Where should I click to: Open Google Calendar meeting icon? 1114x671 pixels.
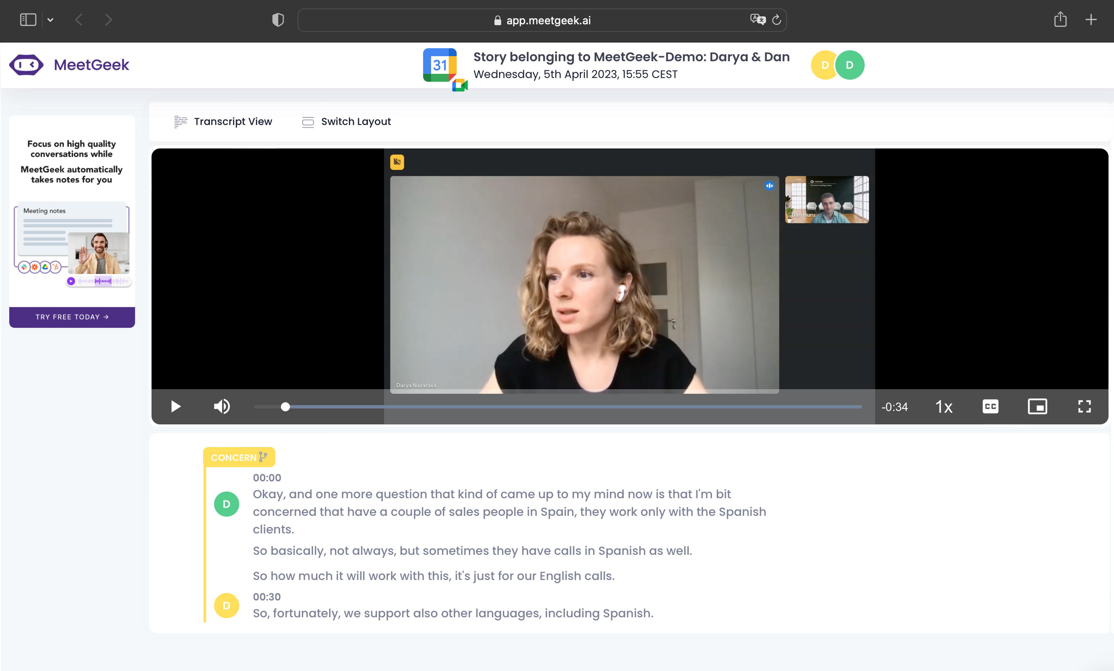[440, 65]
